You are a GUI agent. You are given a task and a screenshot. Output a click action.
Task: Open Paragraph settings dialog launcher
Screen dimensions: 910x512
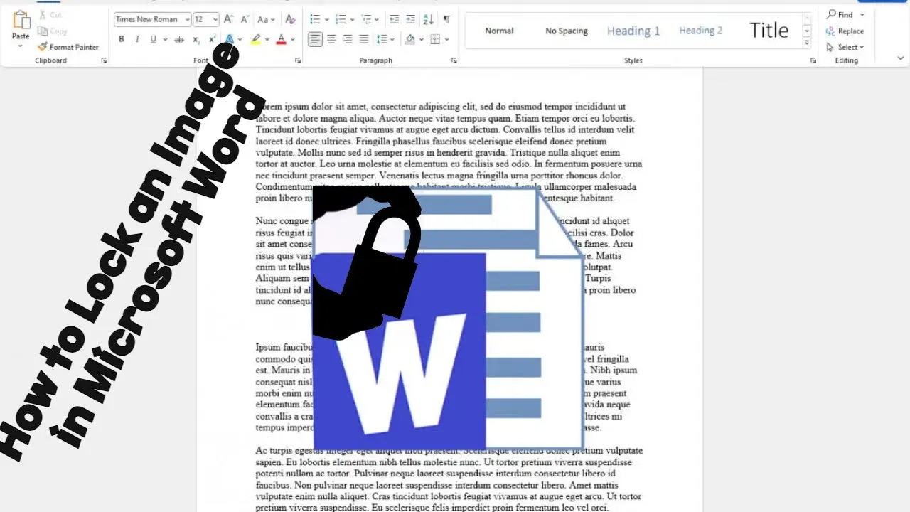(454, 60)
